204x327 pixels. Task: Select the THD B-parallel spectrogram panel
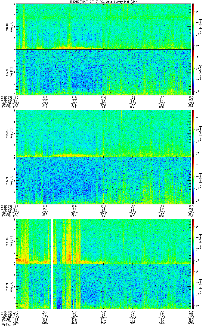[x=104, y=180]
